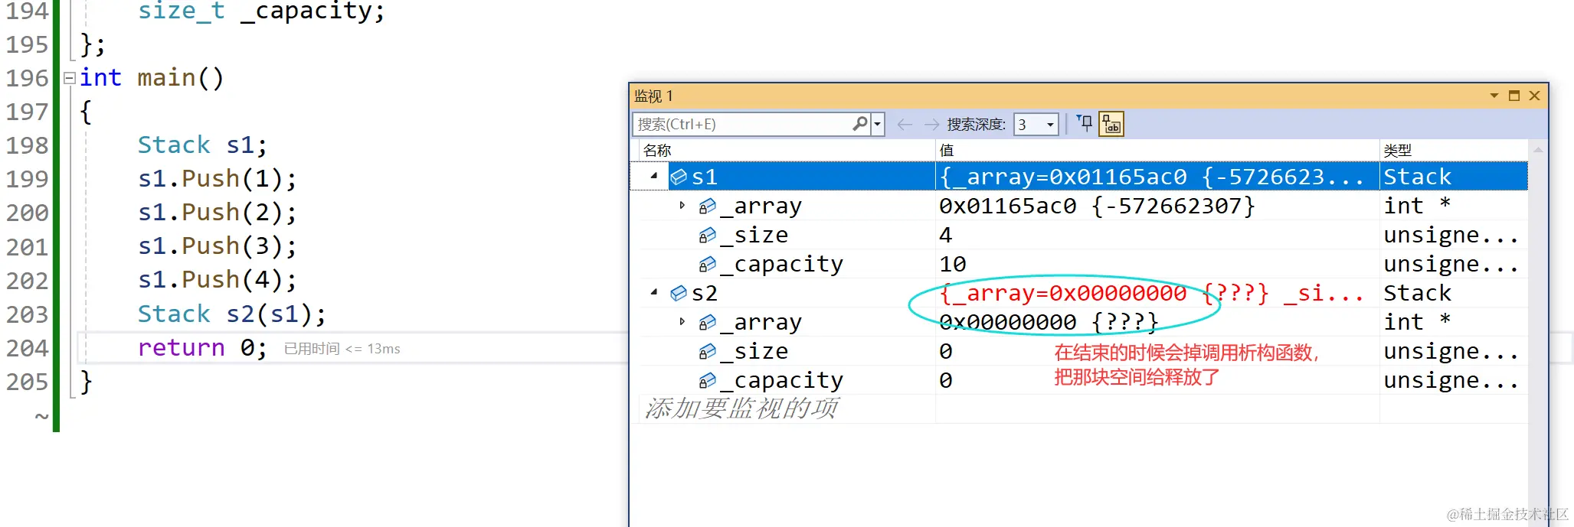Click the _size field icon under s1
The width and height of the screenshot is (1574, 527).
click(x=707, y=235)
